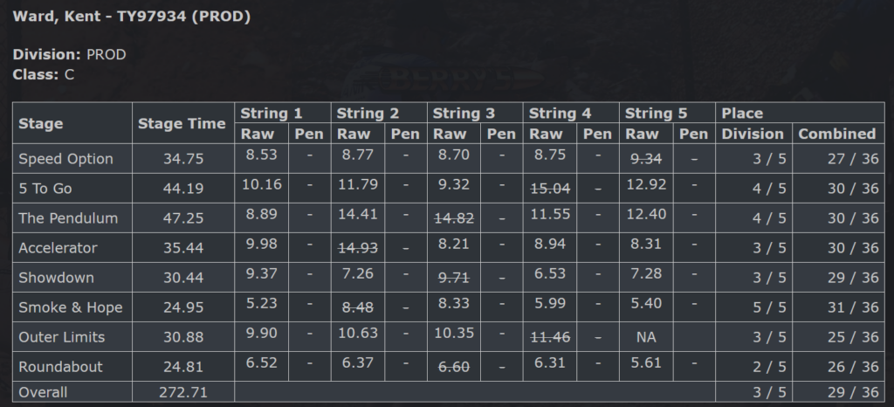Click struck-through time 15.04 in 5 To Go
894x407 pixels.
point(550,188)
